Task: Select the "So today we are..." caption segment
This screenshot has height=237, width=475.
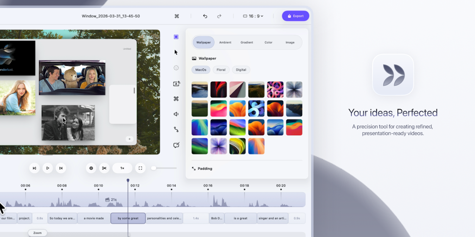Action: tap(63, 218)
